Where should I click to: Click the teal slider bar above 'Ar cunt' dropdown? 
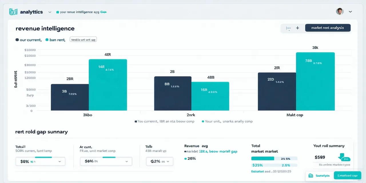coord(109,157)
